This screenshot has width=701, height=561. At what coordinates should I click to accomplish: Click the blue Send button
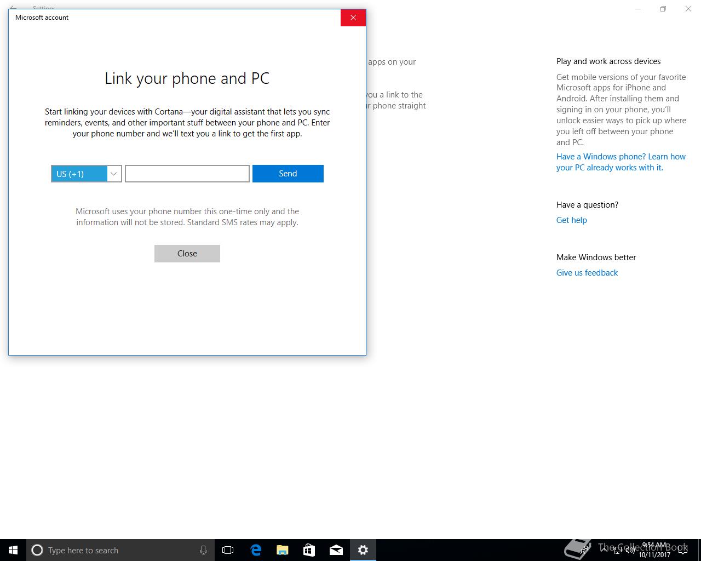tap(288, 174)
